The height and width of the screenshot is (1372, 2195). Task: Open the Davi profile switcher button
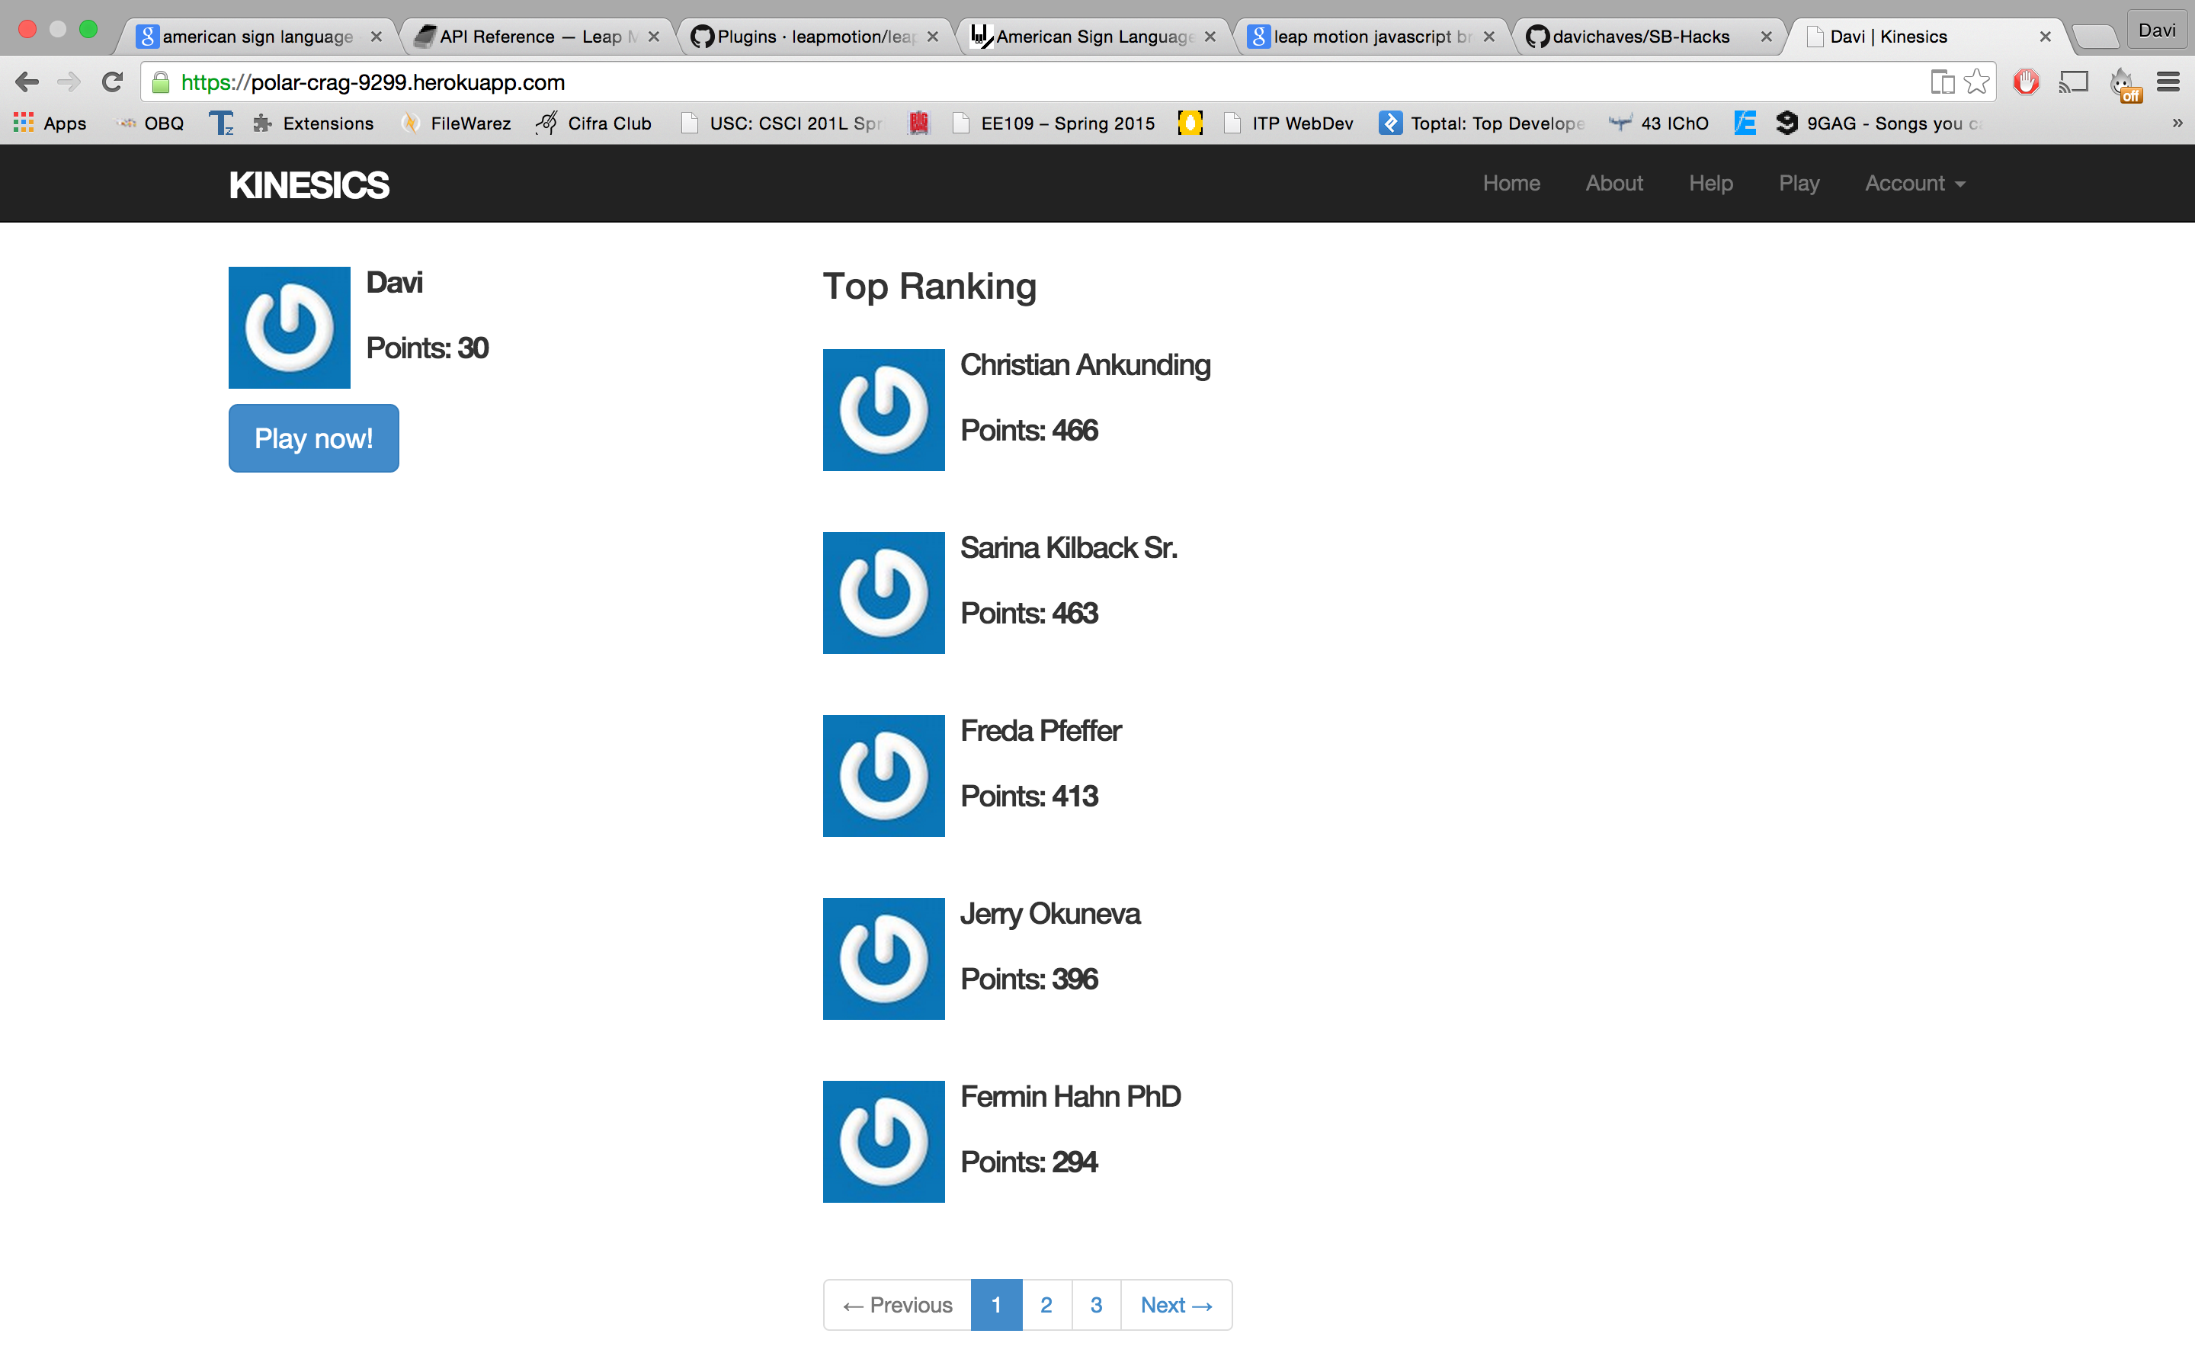coord(2156,30)
